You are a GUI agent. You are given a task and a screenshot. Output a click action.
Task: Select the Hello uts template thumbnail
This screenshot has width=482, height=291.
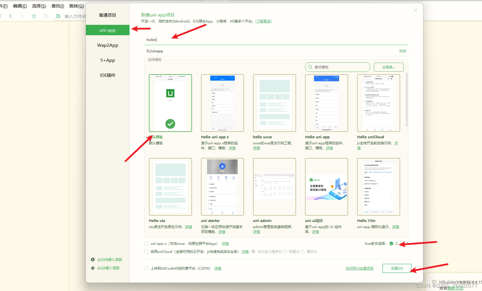click(x=170, y=187)
